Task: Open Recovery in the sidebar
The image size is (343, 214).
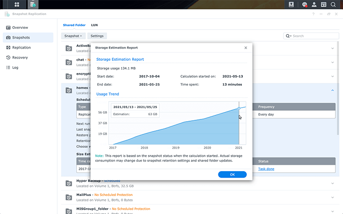Action: pyautogui.click(x=20, y=58)
